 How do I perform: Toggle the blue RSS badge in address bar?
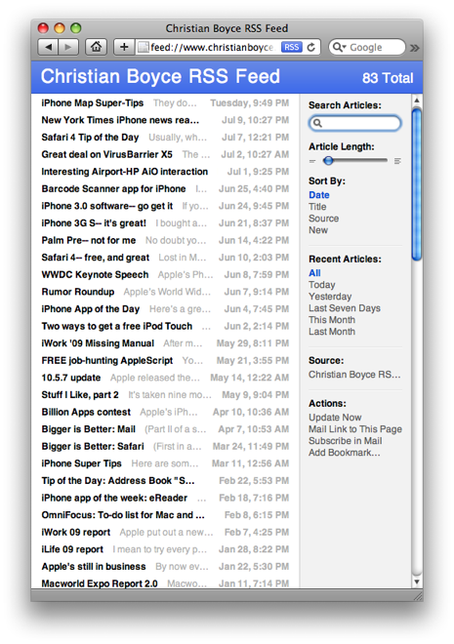(291, 47)
